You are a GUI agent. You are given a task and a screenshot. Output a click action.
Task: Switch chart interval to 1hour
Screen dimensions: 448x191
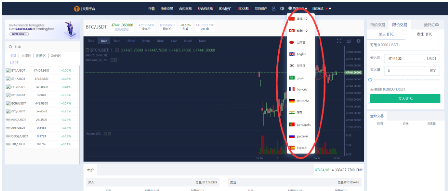(160, 41)
